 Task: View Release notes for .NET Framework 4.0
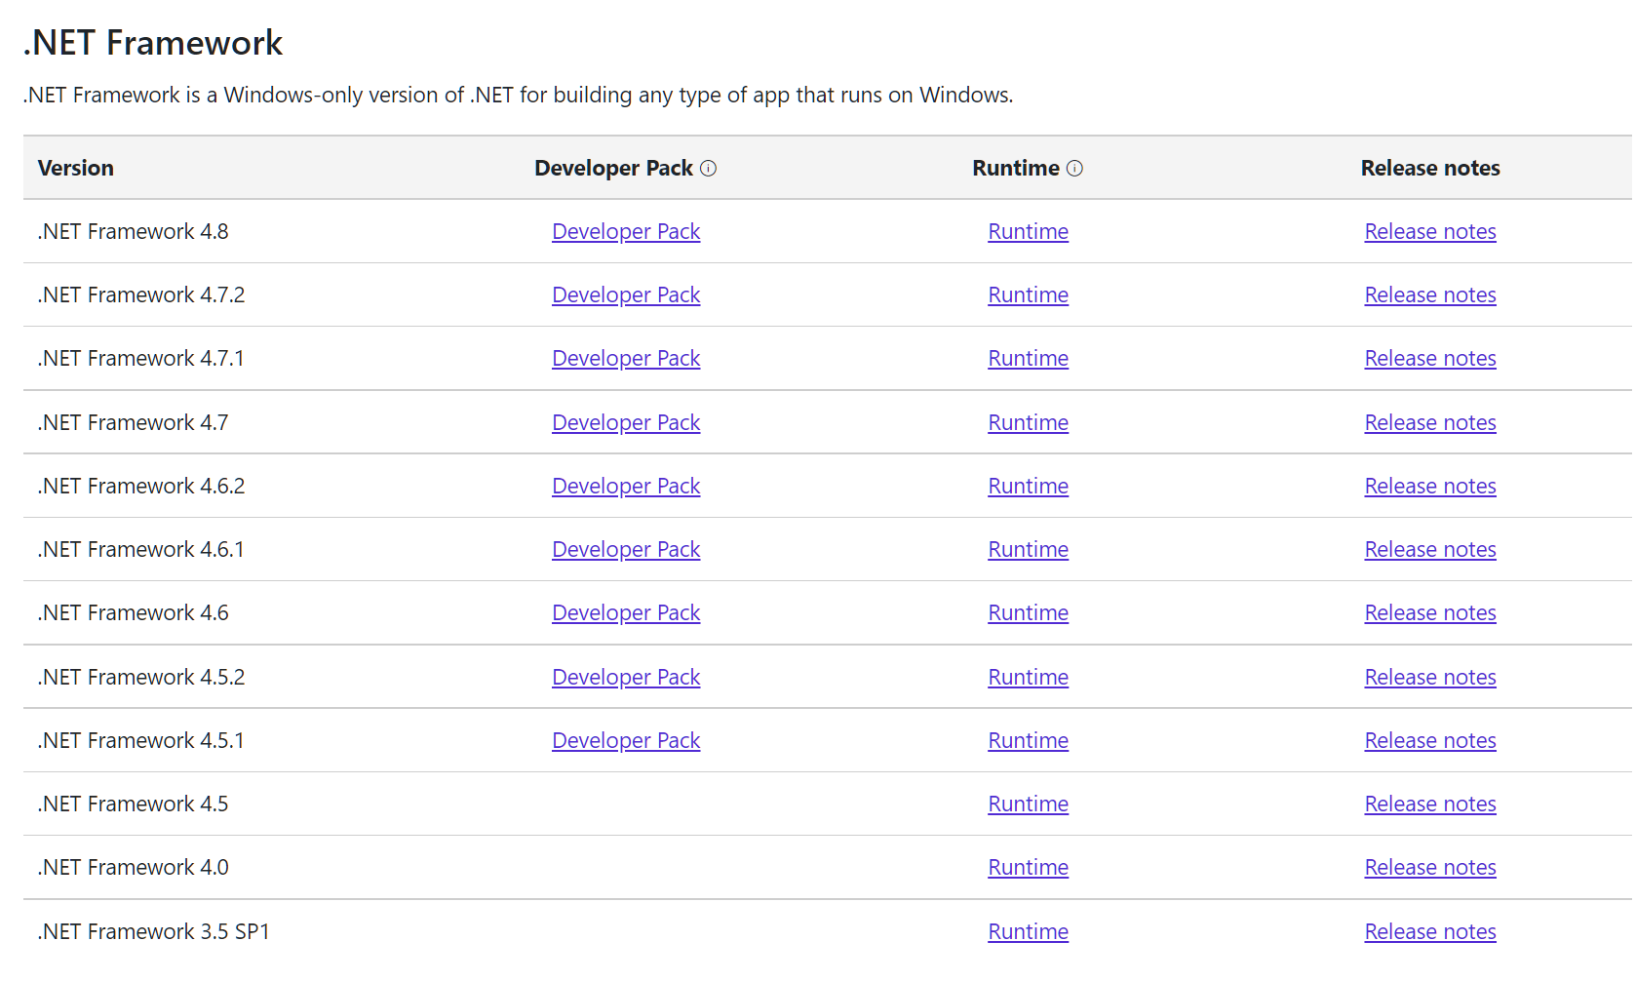(1429, 868)
